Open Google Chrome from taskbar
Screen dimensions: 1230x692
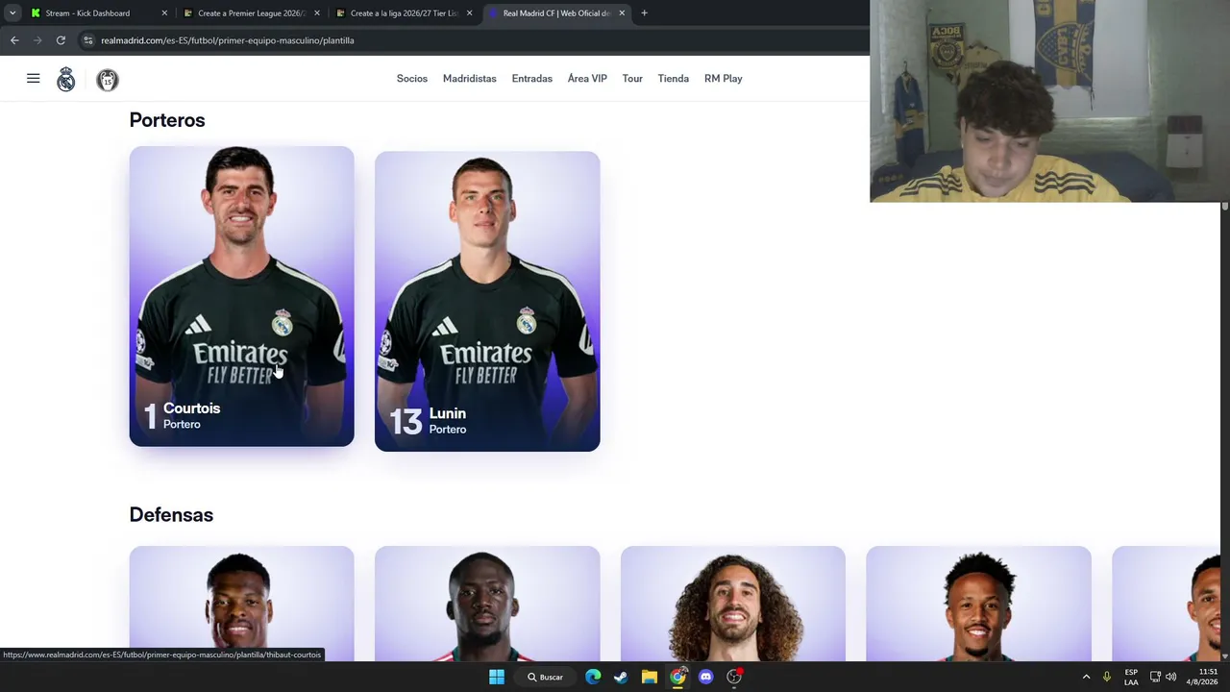coord(678,677)
